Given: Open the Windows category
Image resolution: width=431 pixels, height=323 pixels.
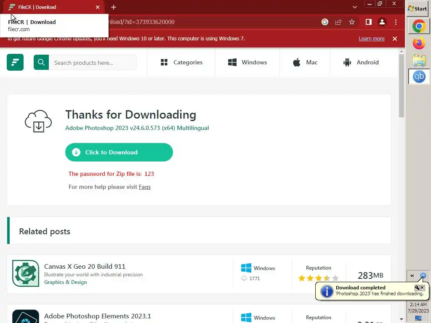Looking at the screenshot, I should coord(247,62).
